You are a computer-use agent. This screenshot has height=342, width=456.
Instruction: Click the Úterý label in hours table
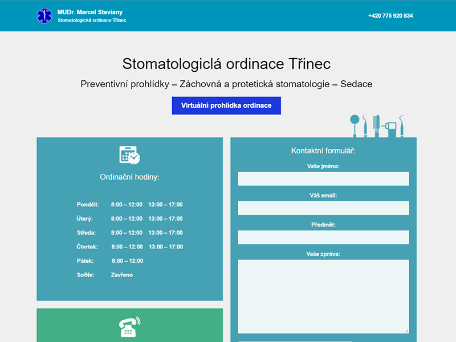click(84, 218)
